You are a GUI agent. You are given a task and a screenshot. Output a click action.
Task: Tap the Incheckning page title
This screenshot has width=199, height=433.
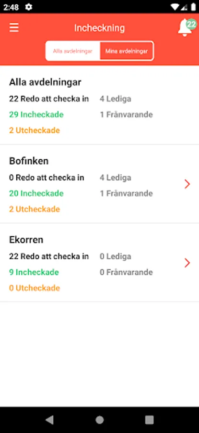(x=99, y=28)
